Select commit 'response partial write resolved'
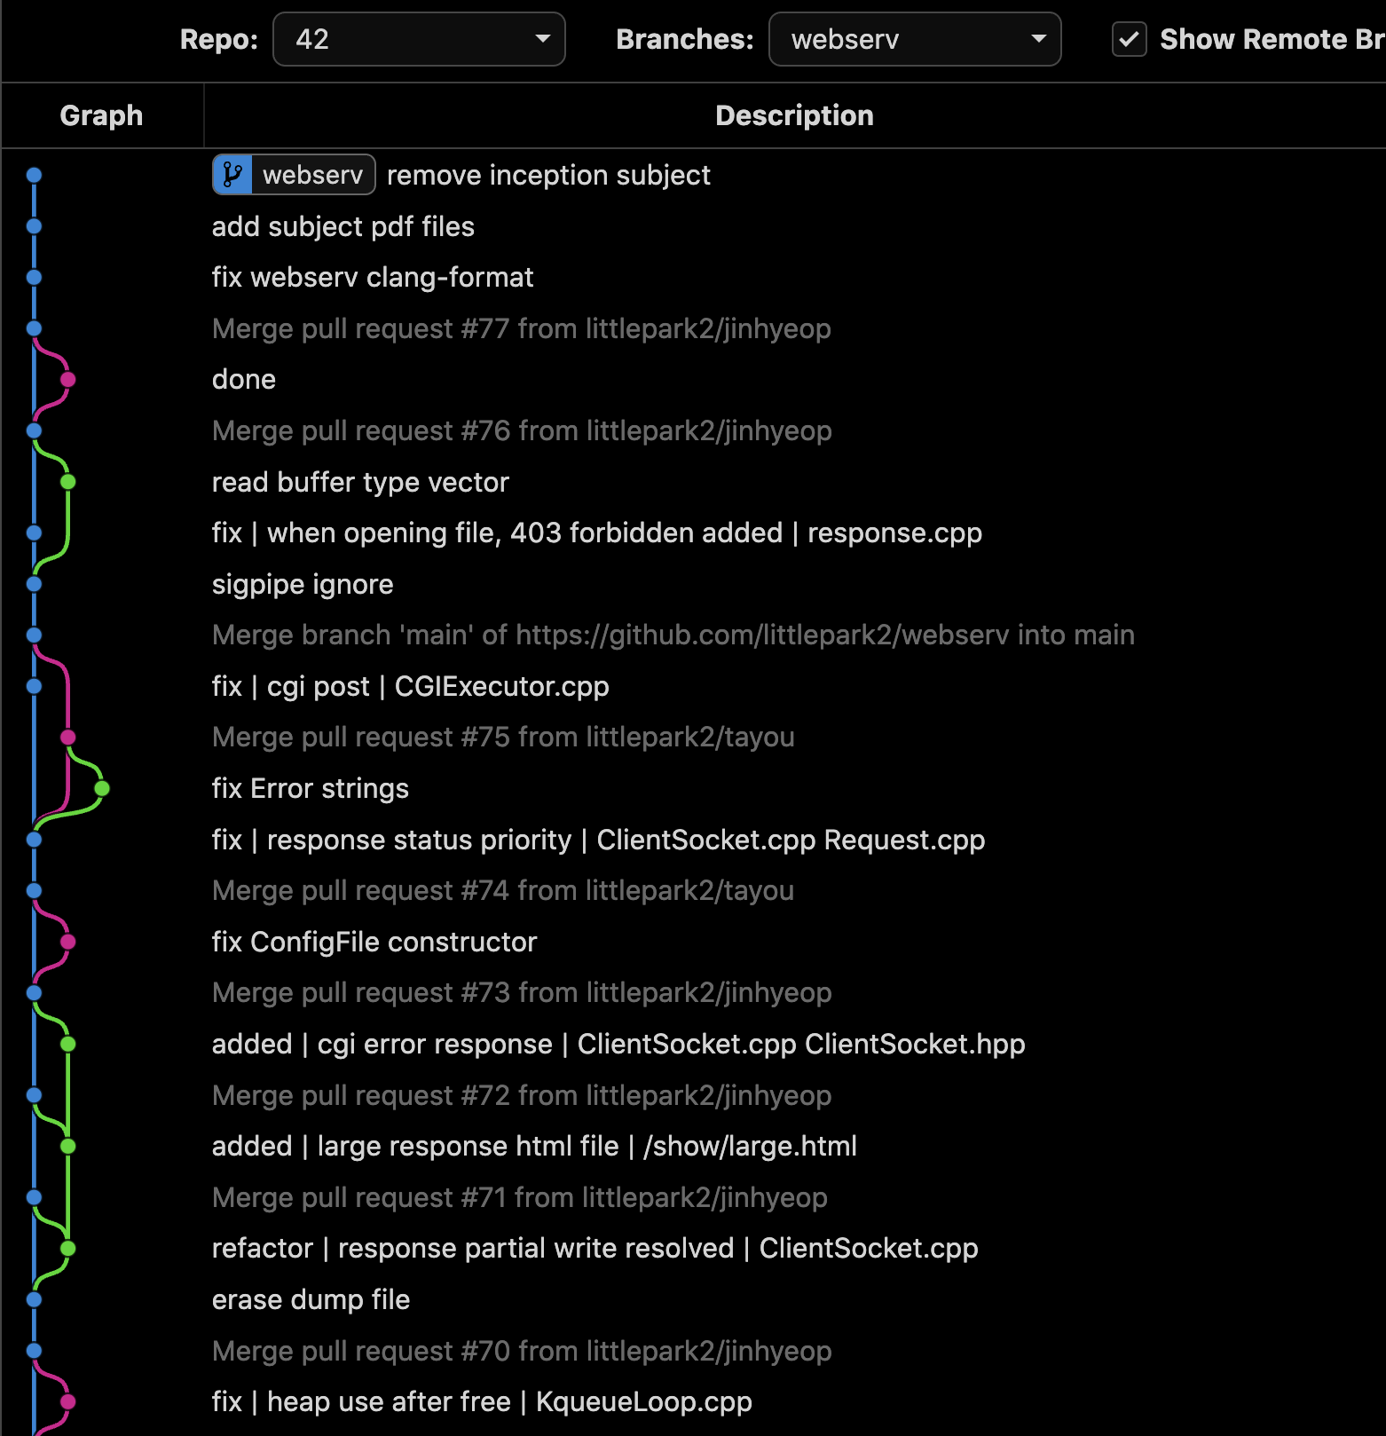The image size is (1386, 1436). (x=595, y=1248)
